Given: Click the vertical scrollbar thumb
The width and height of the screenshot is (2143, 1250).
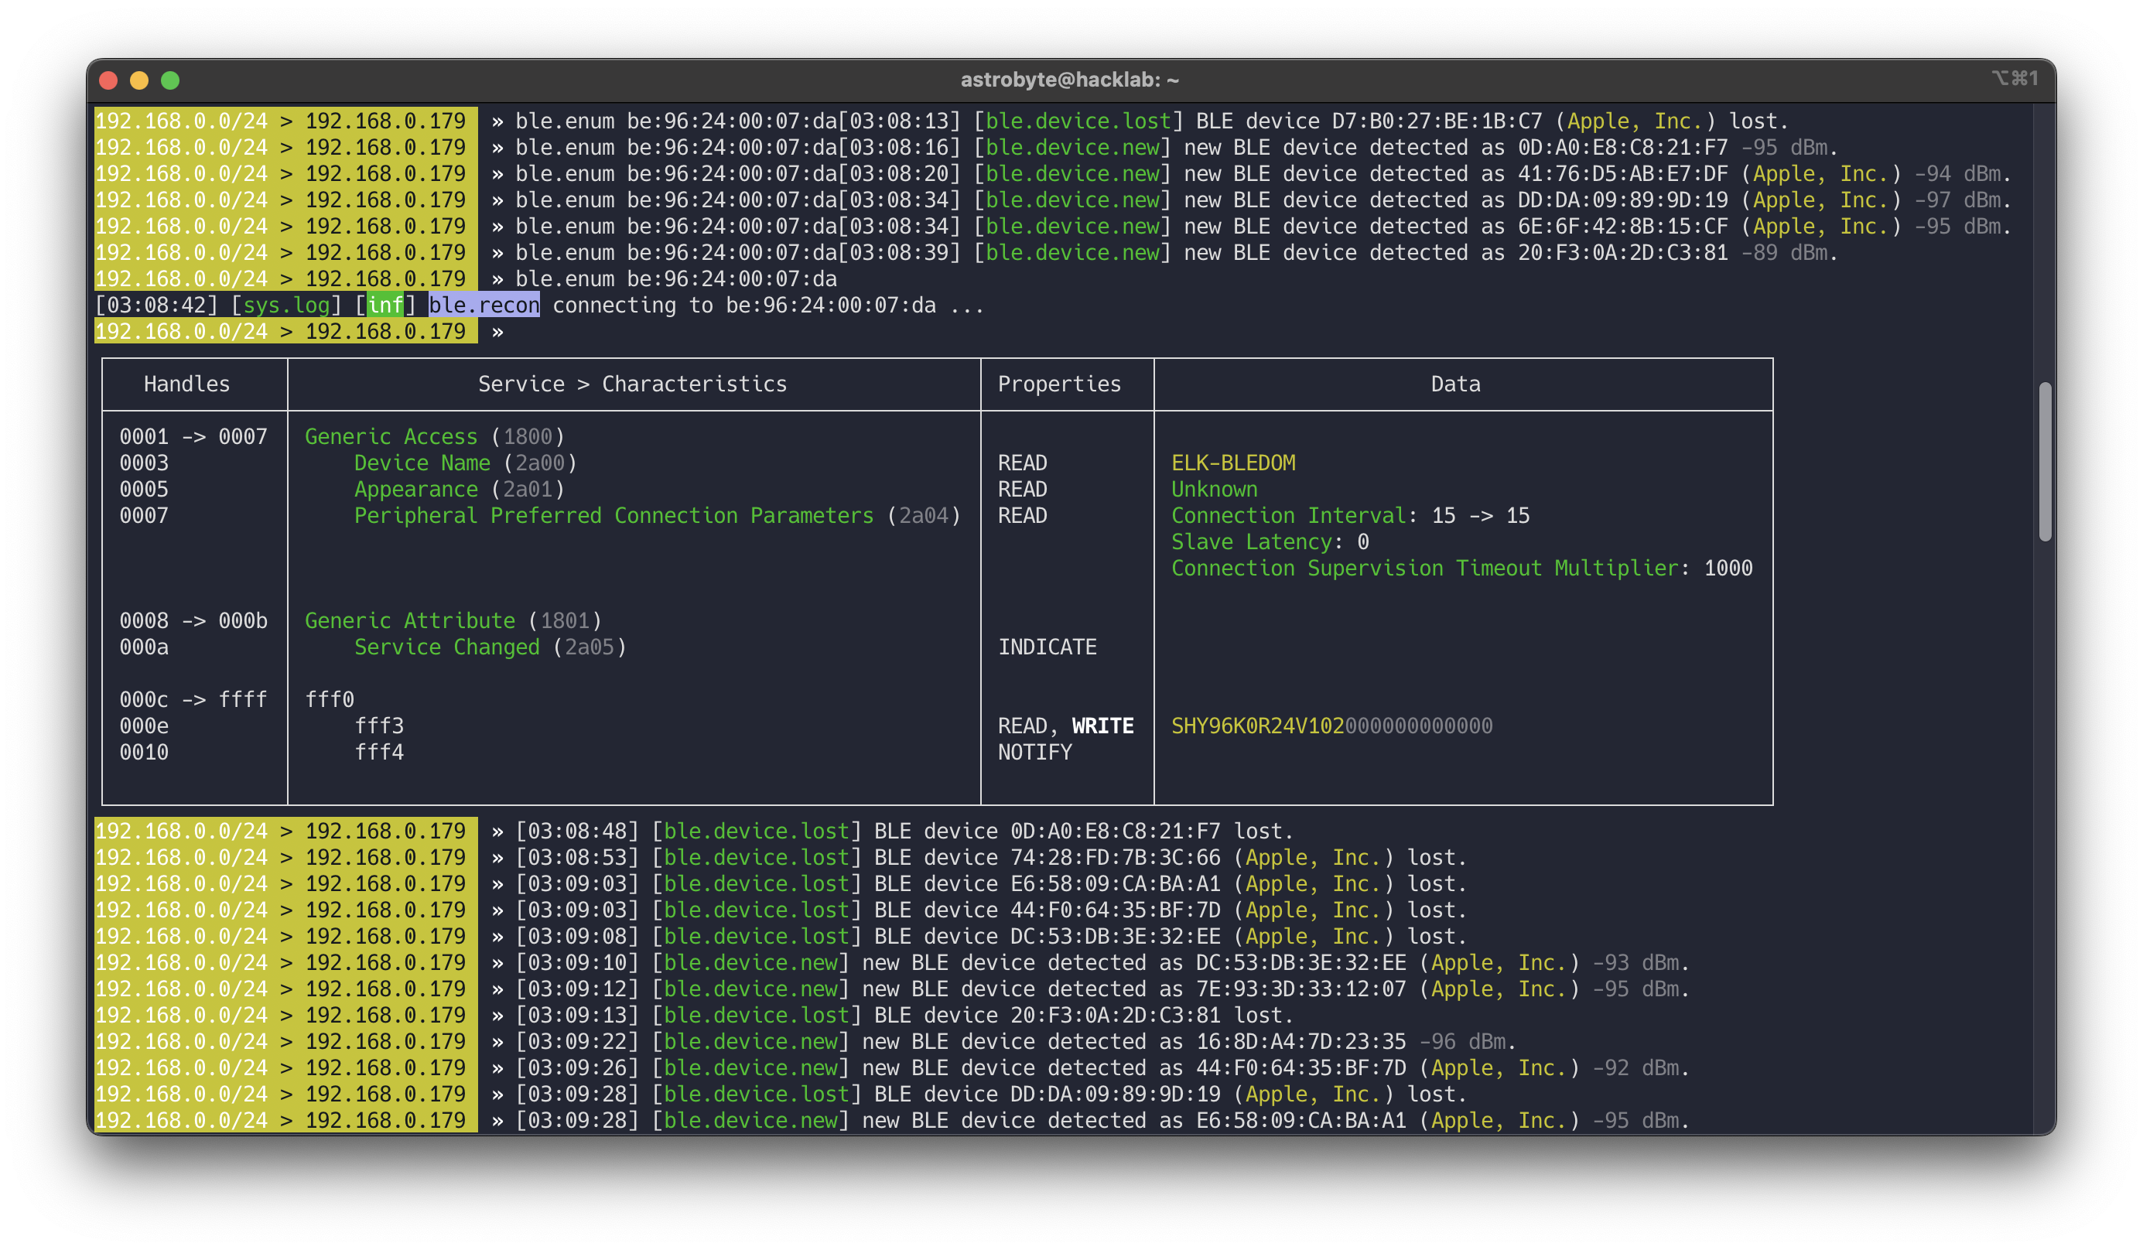Looking at the screenshot, I should coord(2044,461).
